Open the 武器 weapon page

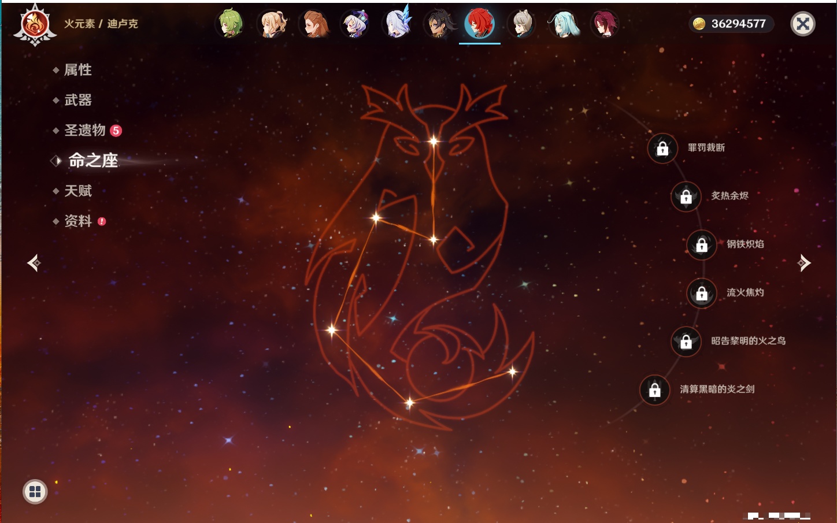pyautogui.click(x=78, y=100)
